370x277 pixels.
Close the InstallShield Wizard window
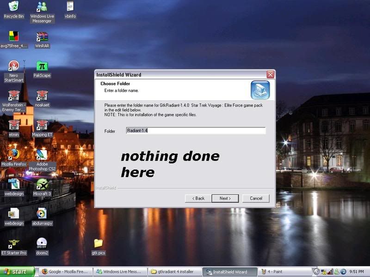click(271, 74)
